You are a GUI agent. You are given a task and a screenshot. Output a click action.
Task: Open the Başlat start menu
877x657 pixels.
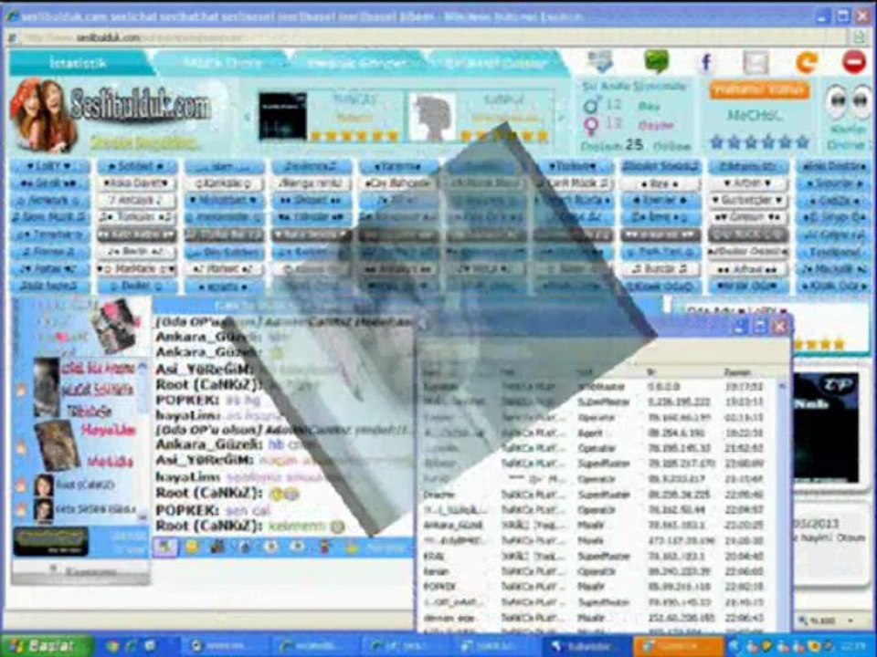click(x=46, y=646)
